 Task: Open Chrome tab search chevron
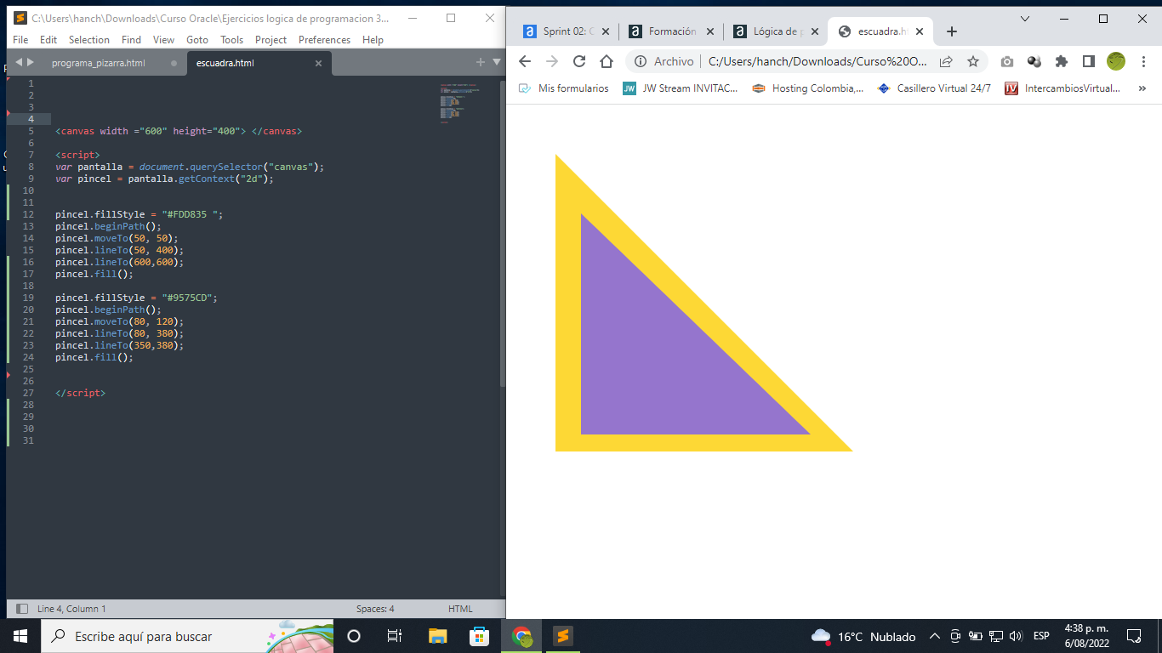tap(1025, 18)
